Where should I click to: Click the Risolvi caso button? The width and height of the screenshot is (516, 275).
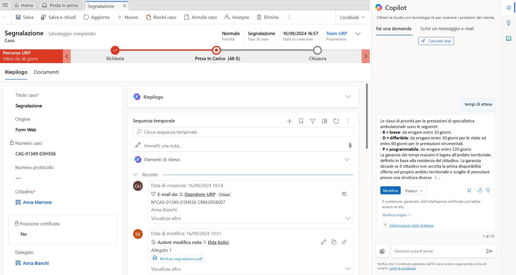click(161, 17)
